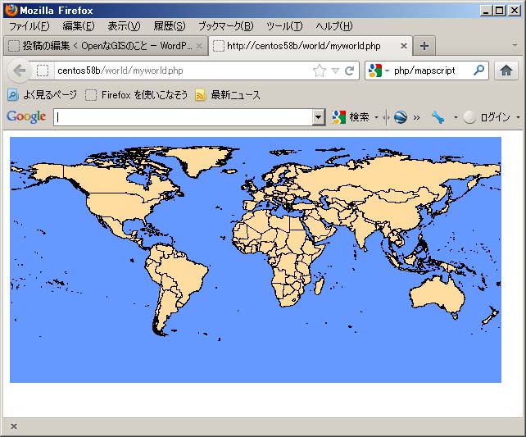Click the ログイン button in Google Toolbar

[494, 117]
